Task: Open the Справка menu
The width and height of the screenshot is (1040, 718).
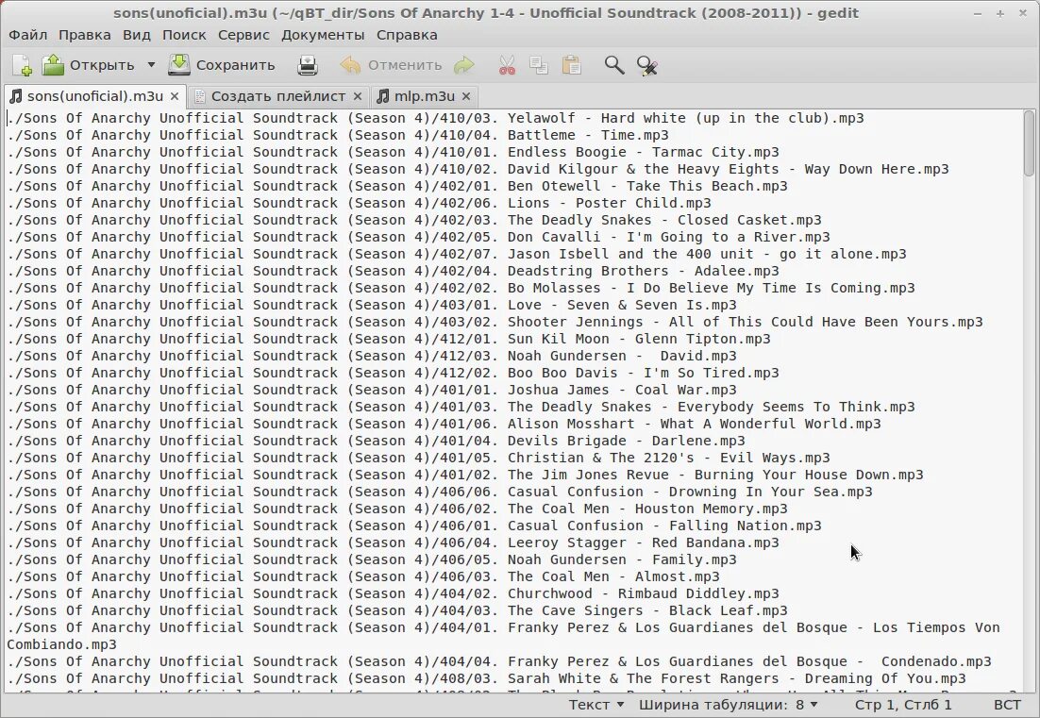Action: [x=407, y=35]
